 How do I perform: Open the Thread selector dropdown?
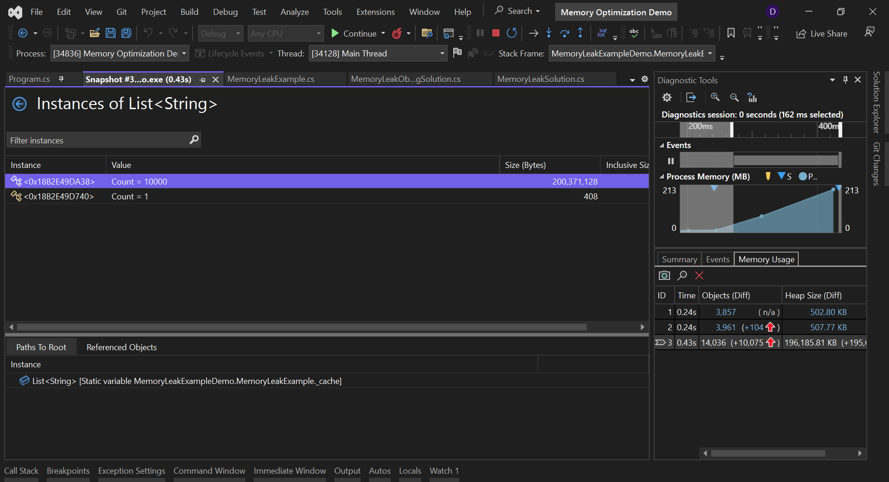click(x=441, y=53)
